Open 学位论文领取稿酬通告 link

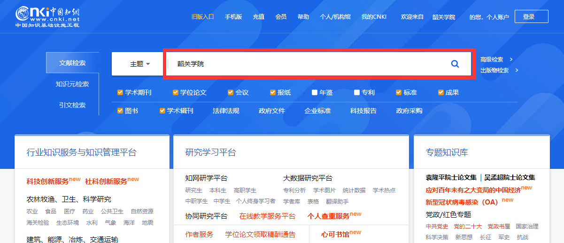260,234
